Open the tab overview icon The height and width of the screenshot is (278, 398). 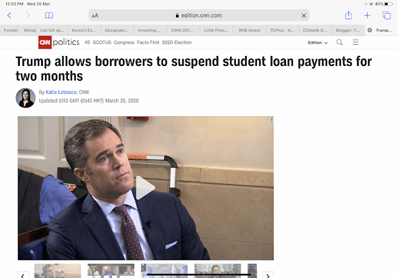(x=387, y=16)
